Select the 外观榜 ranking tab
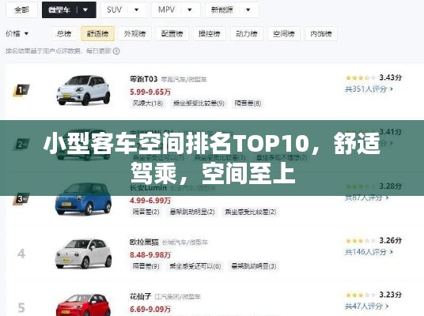This screenshot has width=424, height=316. pyautogui.click(x=135, y=34)
